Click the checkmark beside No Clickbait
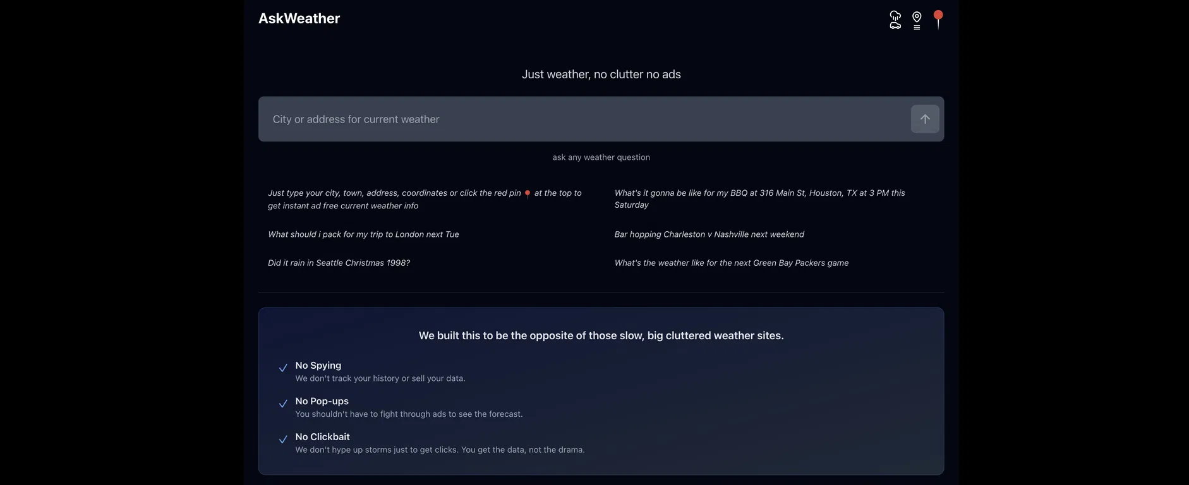 [x=283, y=440]
